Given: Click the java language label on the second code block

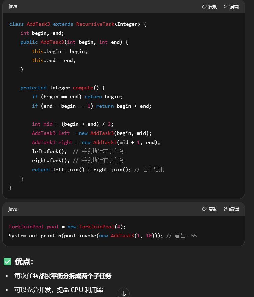Looking at the screenshot, I should pyautogui.click(x=13, y=209).
